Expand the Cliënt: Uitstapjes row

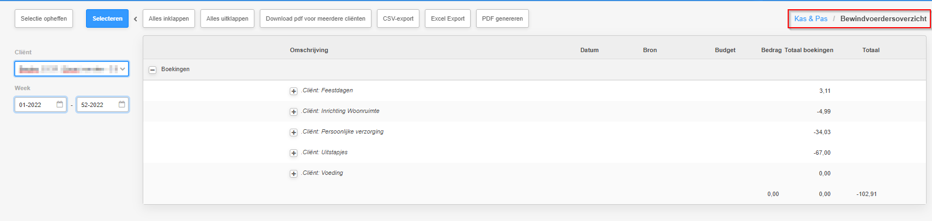tap(294, 153)
